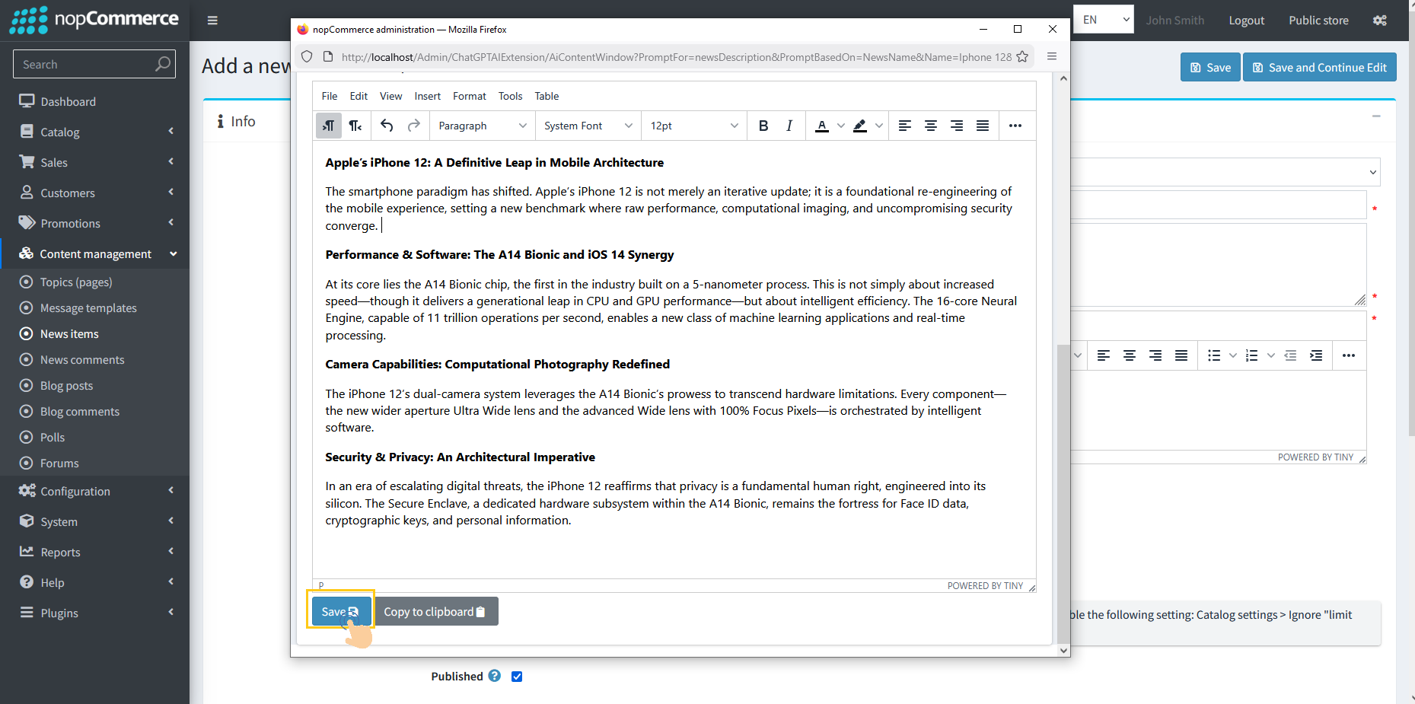Click the Undo icon in the editor toolbar
Image resolution: width=1415 pixels, height=704 pixels.
387,126
